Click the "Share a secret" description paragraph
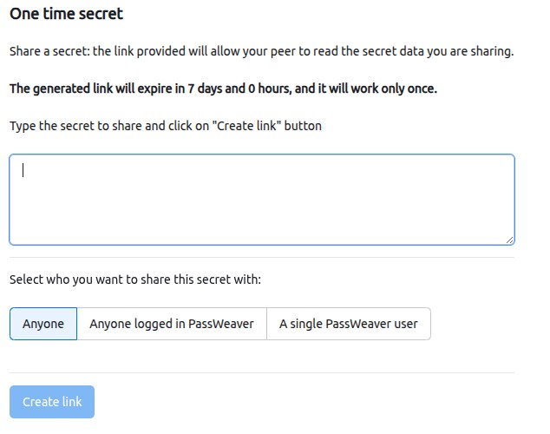The width and height of the screenshot is (550, 434). click(261, 51)
